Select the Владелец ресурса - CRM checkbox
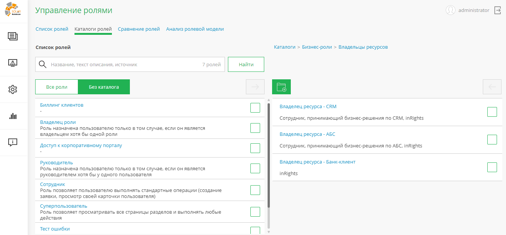506x235 pixels. tap(492, 112)
